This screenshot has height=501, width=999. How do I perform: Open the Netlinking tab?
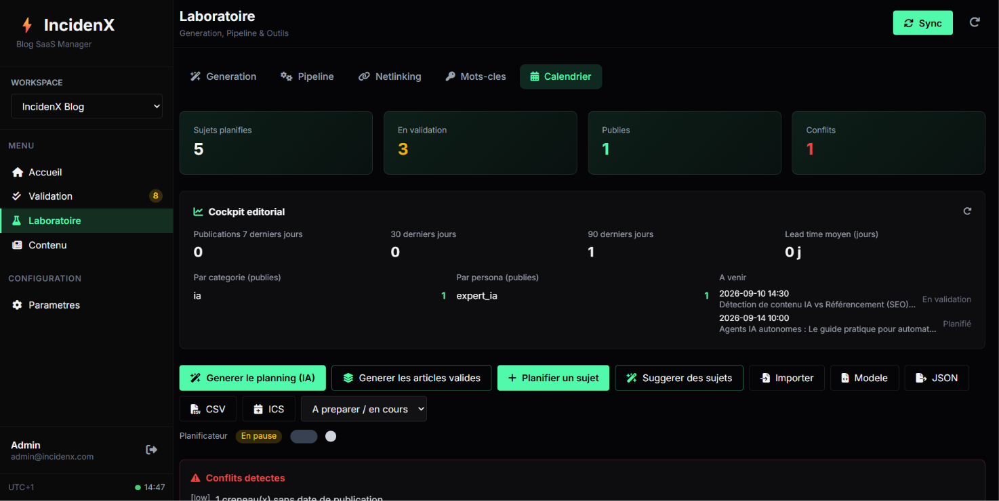coord(390,77)
